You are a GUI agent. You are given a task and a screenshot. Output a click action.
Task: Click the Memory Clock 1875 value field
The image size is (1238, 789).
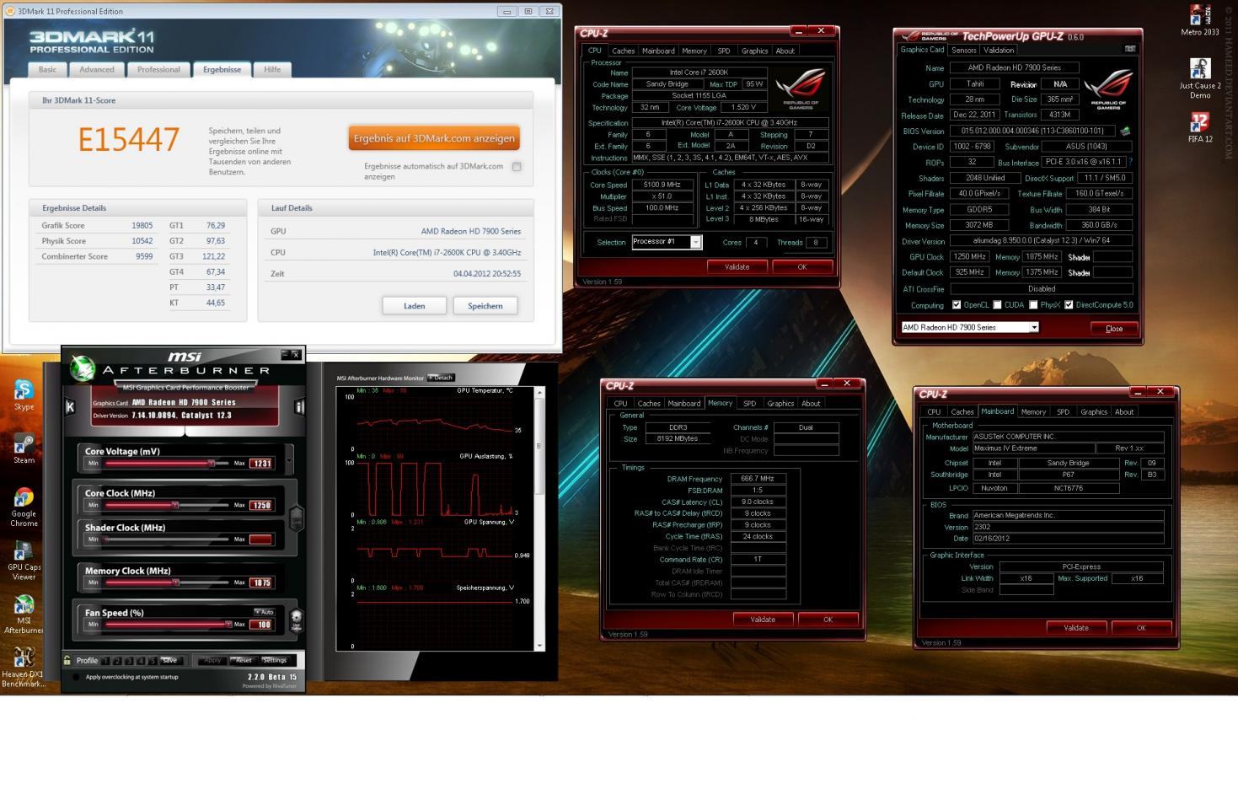tap(260, 582)
